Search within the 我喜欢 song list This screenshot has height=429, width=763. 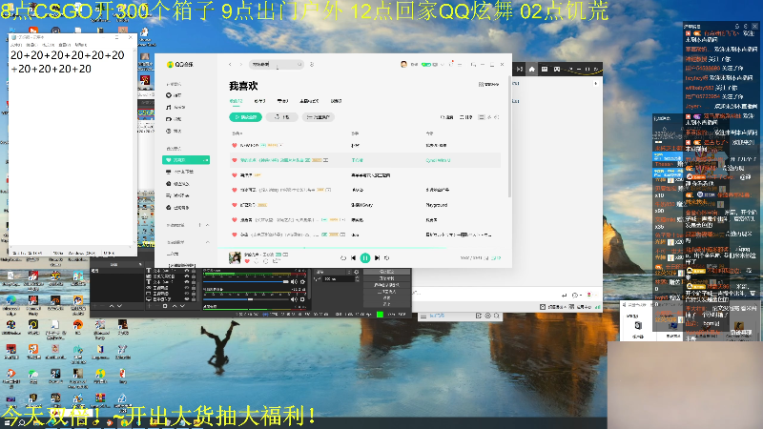tap(446, 117)
